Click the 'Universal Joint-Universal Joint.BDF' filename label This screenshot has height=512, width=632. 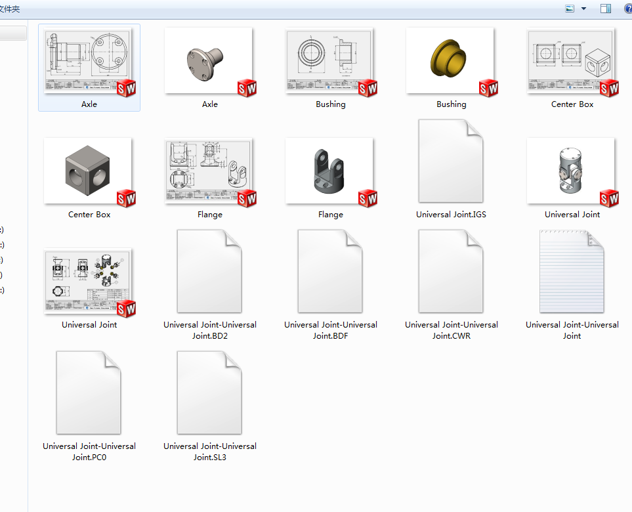(331, 330)
